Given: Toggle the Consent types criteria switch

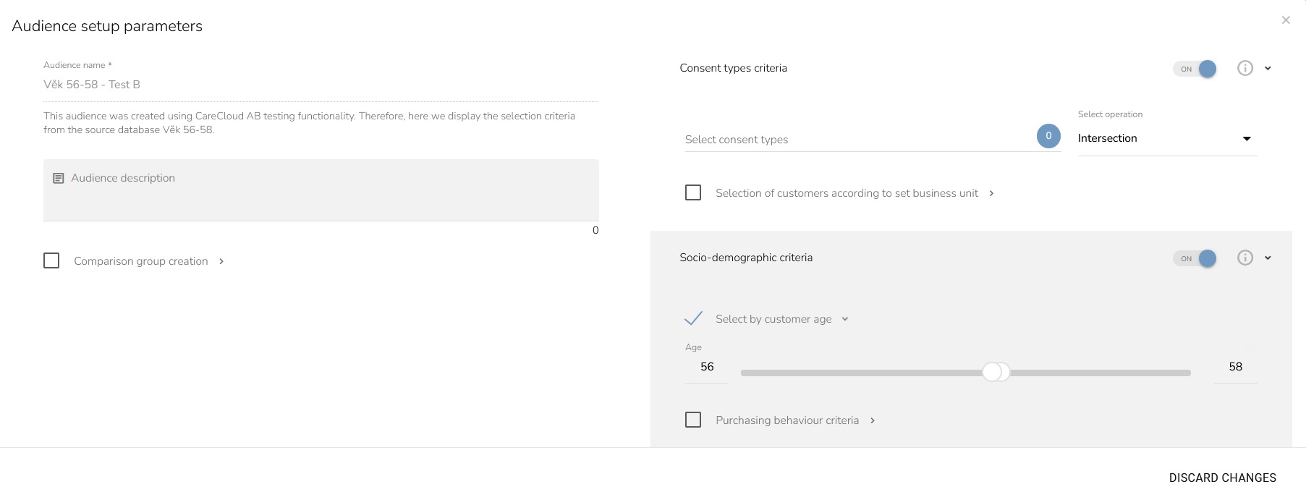Looking at the screenshot, I should click(x=1195, y=69).
